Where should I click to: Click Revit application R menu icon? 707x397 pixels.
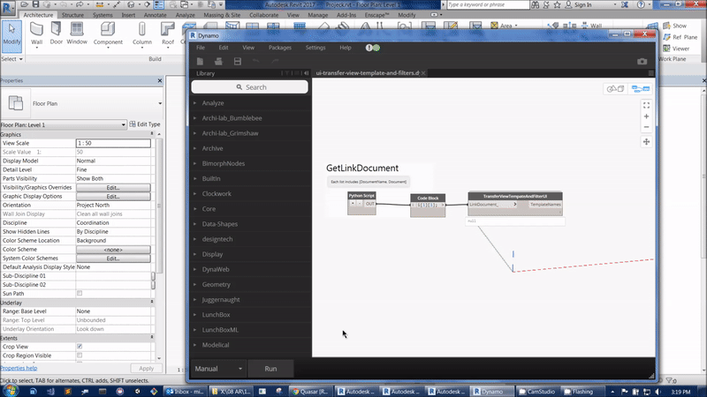[8, 7]
